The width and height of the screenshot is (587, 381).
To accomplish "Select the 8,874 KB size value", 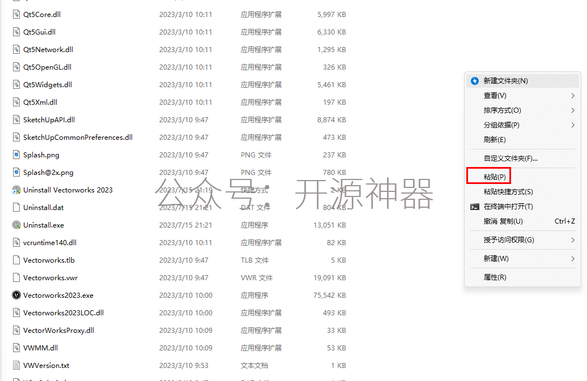I will [331, 120].
